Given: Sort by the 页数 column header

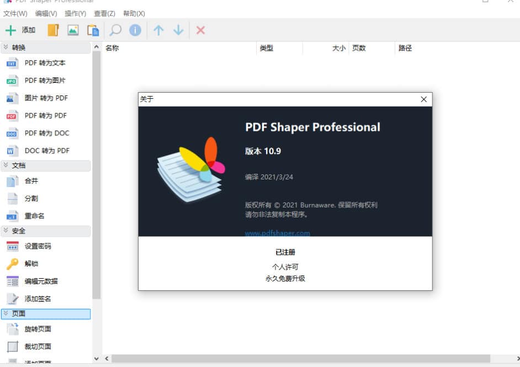Looking at the screenshot, I should (372, 48).
